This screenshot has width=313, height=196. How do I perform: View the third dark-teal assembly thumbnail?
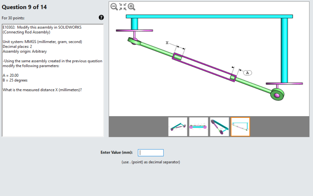pos(219,126)
